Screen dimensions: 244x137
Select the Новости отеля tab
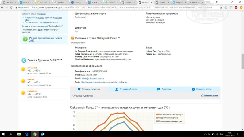click(x=201, y=89)
